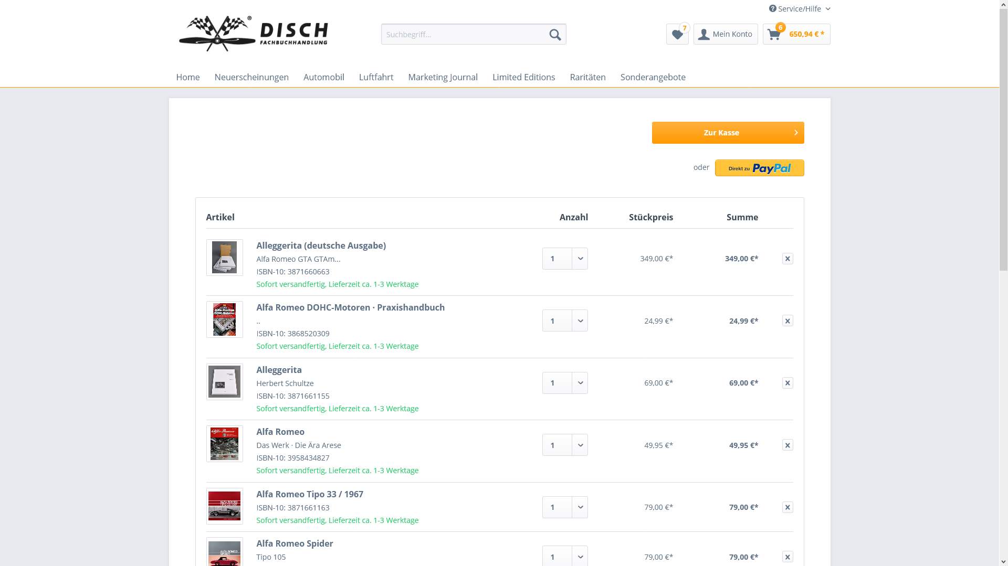Click thumbnail of Alfa Romeo Spider
The width and height of the screenshot is (1008, 566).
(x=225, y=552)
